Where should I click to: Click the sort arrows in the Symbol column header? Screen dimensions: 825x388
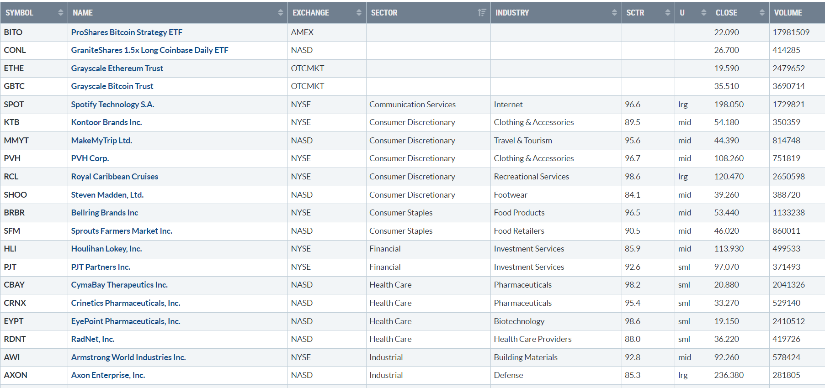tap(60, 13)
